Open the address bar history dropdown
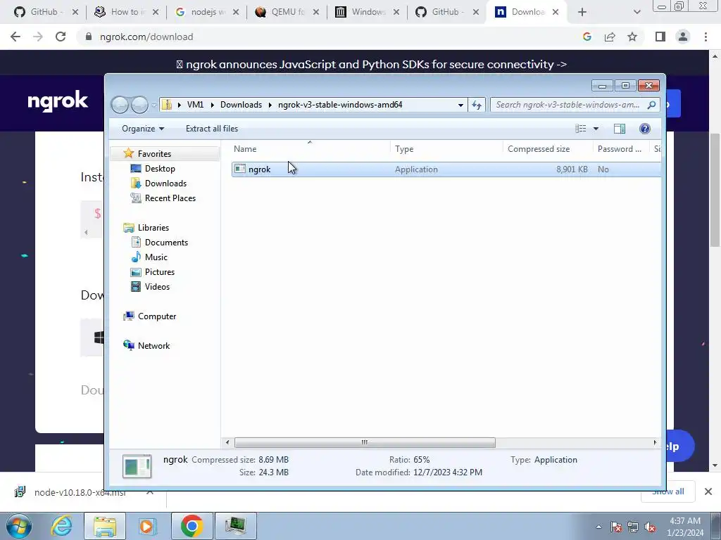Screen dimensions: 721x540 460,105
